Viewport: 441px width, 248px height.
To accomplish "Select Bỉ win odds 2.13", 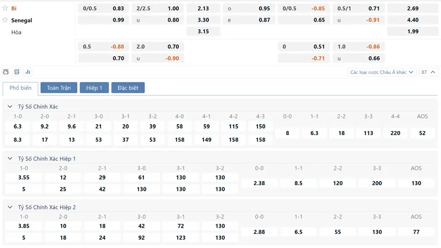I will pos(203,8).
